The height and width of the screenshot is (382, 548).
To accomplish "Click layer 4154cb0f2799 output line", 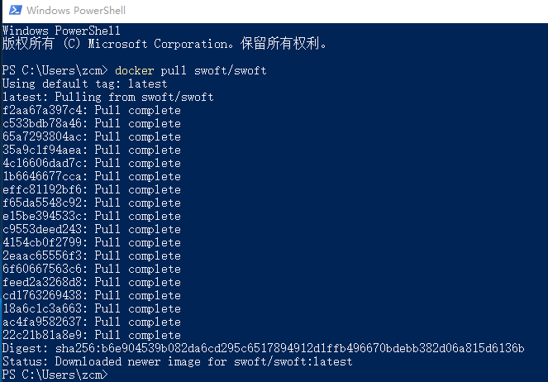I will click(92, 242).
